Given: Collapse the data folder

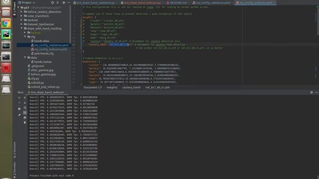Looking at the screenshot, I should point(25,58).
